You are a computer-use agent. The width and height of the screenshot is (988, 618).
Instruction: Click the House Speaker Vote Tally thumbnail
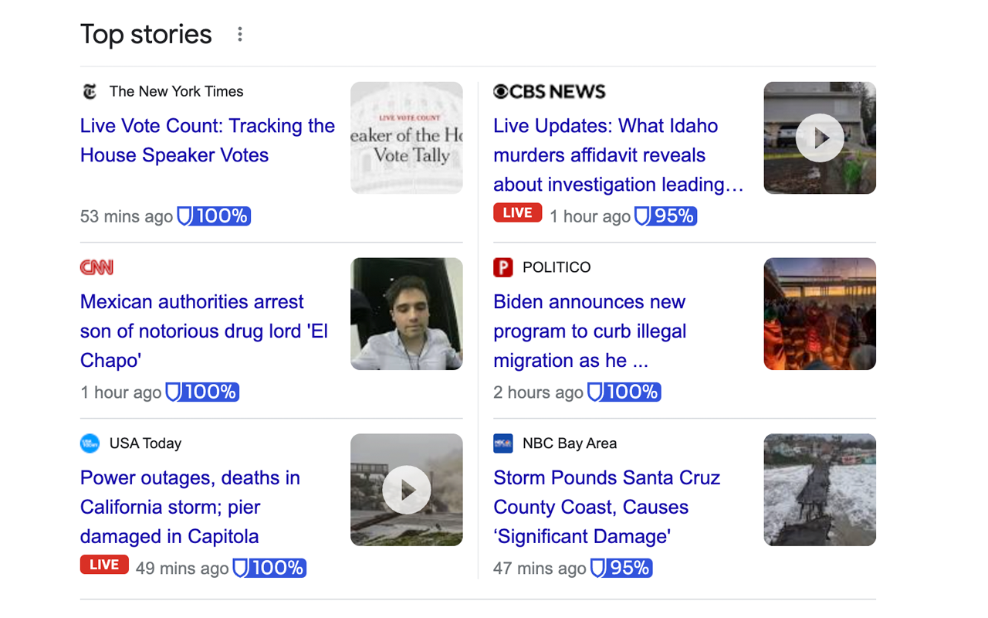point(407,138)
